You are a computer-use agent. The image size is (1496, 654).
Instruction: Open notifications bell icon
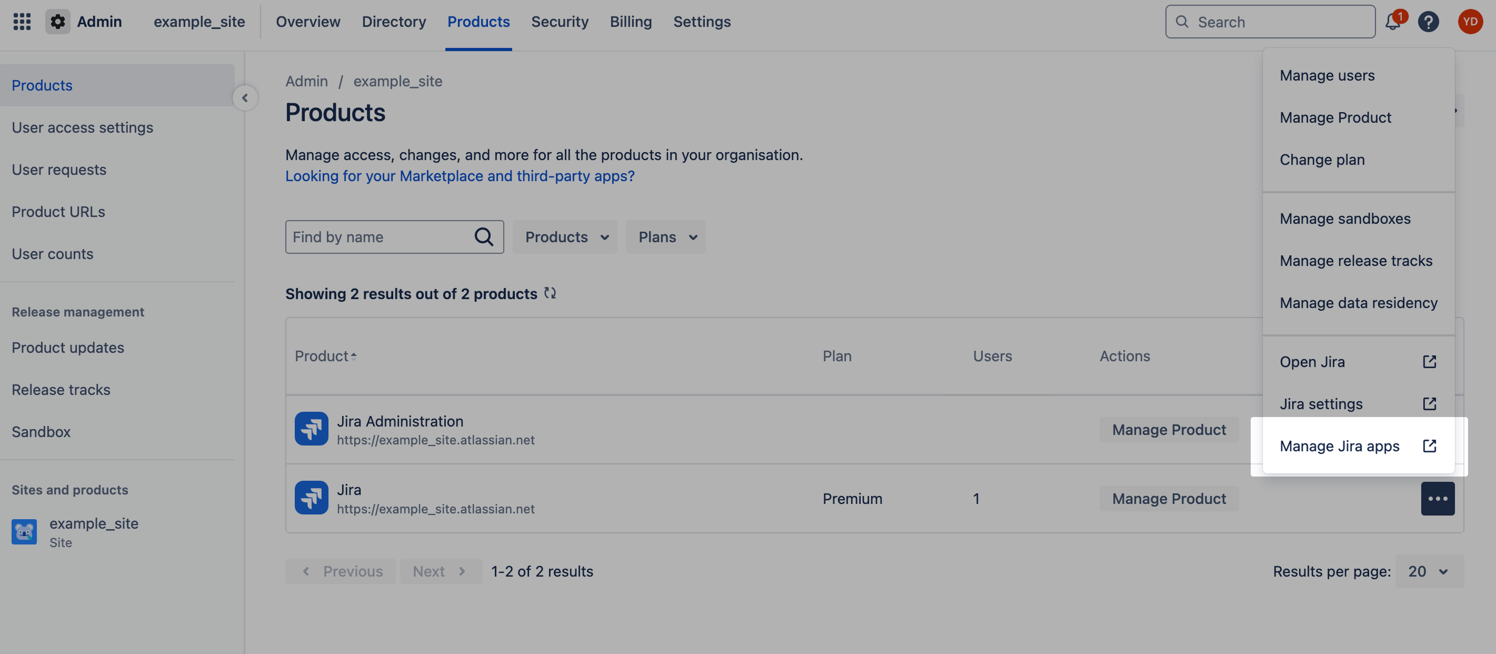(x=1393, y=22)
